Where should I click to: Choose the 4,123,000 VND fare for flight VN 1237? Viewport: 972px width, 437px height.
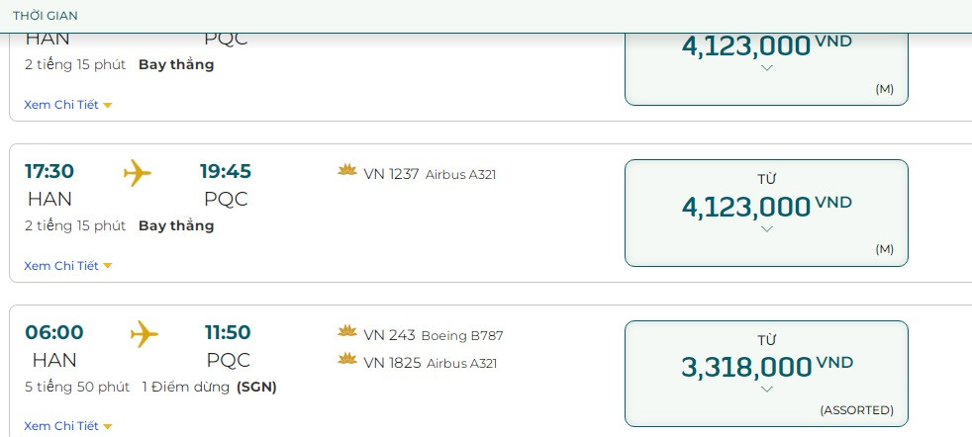pos(765,207)
